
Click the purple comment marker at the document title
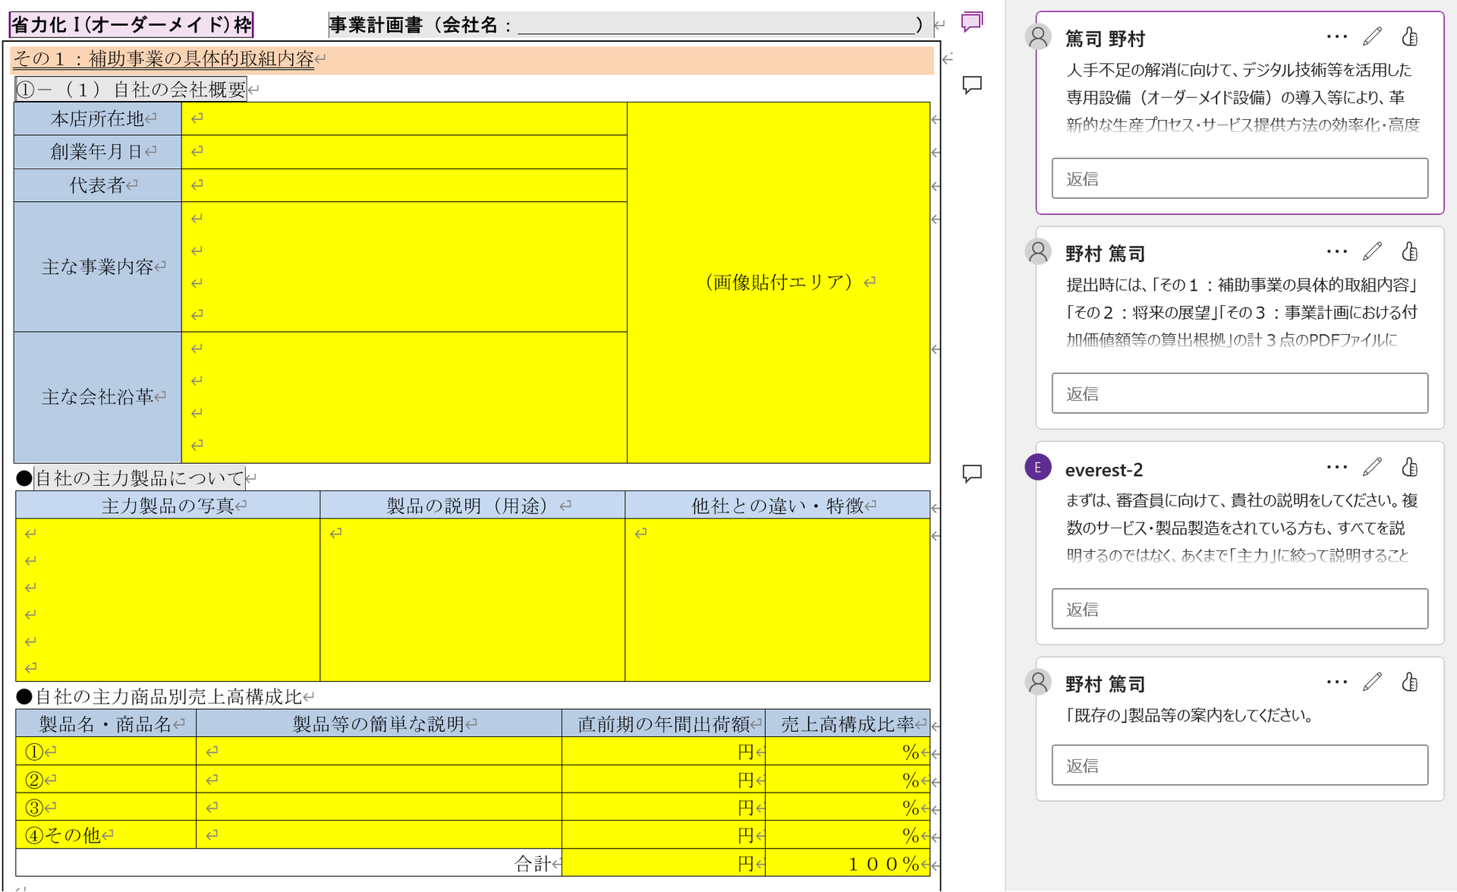click(x=971, y=21)
